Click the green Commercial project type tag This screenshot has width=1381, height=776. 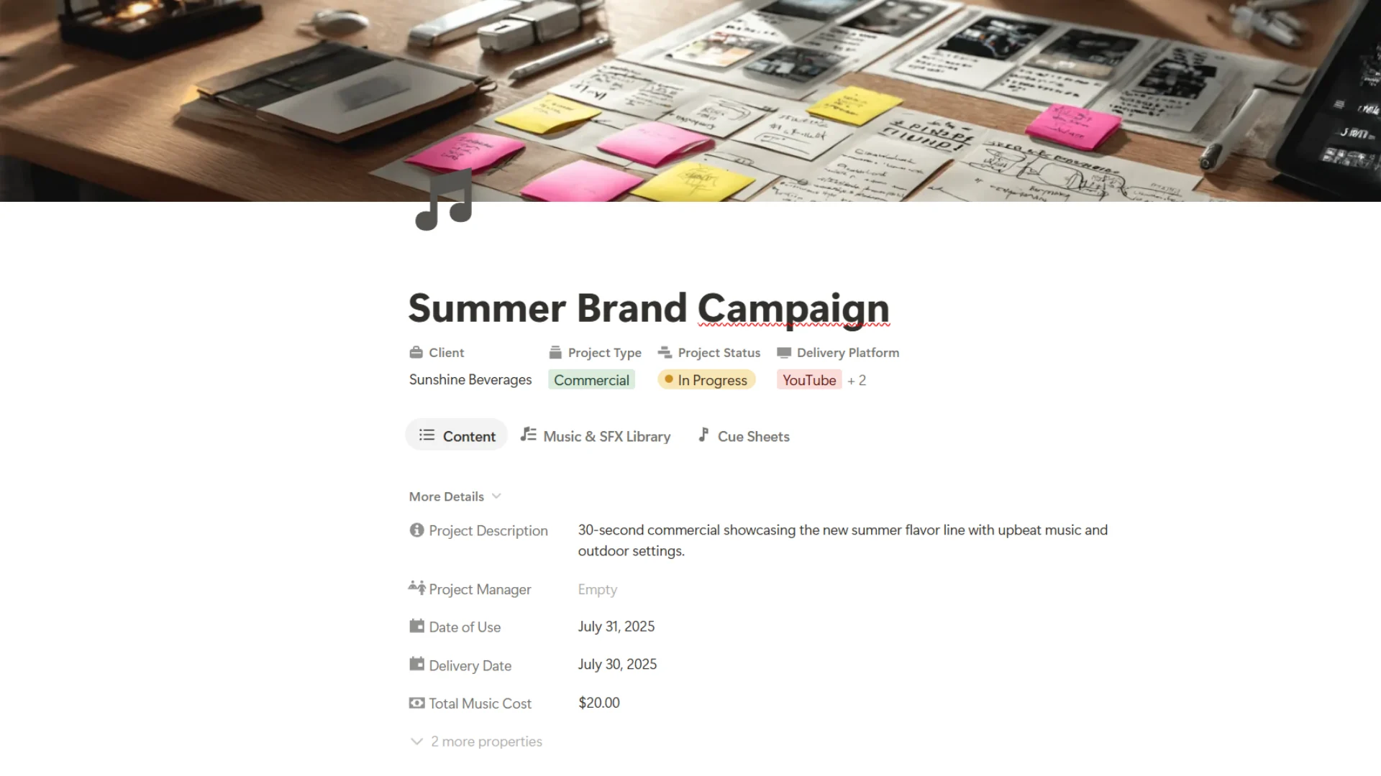tap(591, 380)
